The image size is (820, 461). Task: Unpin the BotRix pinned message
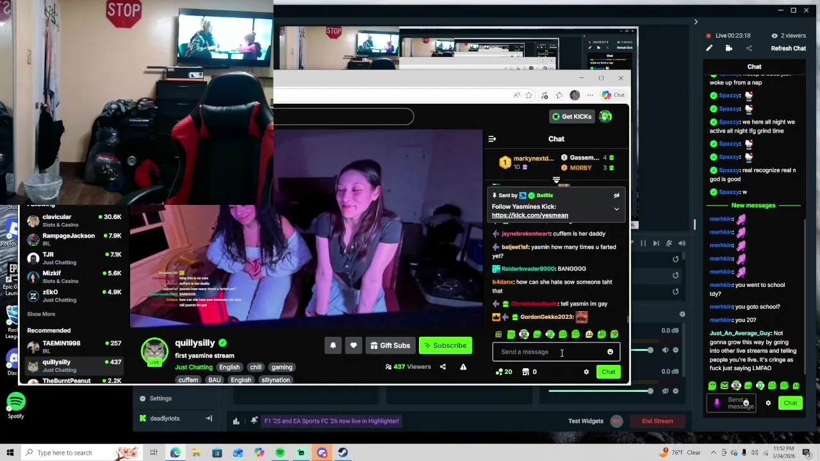point(616,195)
